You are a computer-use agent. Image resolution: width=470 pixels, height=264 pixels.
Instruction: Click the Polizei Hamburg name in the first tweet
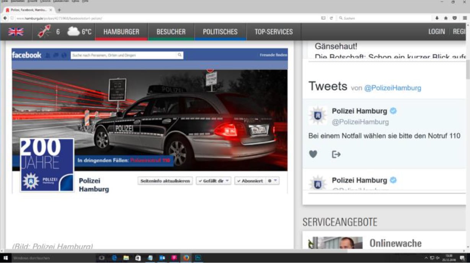[359, 111]
